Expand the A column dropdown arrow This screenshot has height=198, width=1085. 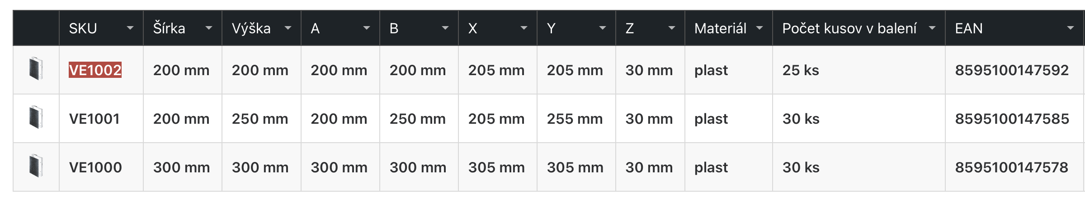coord(367,28)
